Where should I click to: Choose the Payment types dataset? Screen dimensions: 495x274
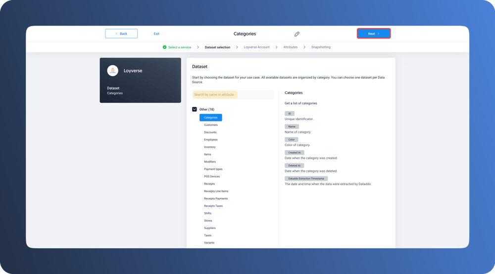[213, 169]
